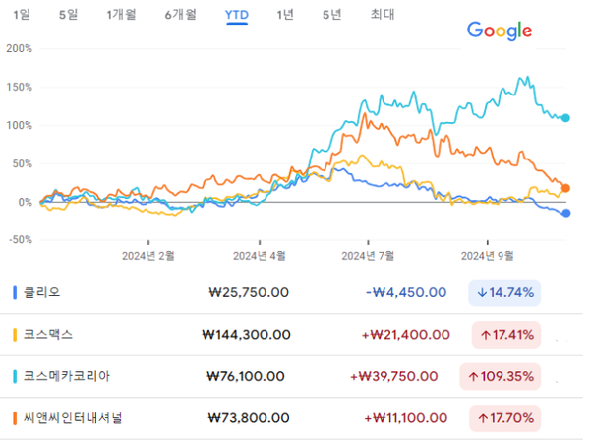
Task: Open the 클리오 stock row
Action: pos(41,292)
